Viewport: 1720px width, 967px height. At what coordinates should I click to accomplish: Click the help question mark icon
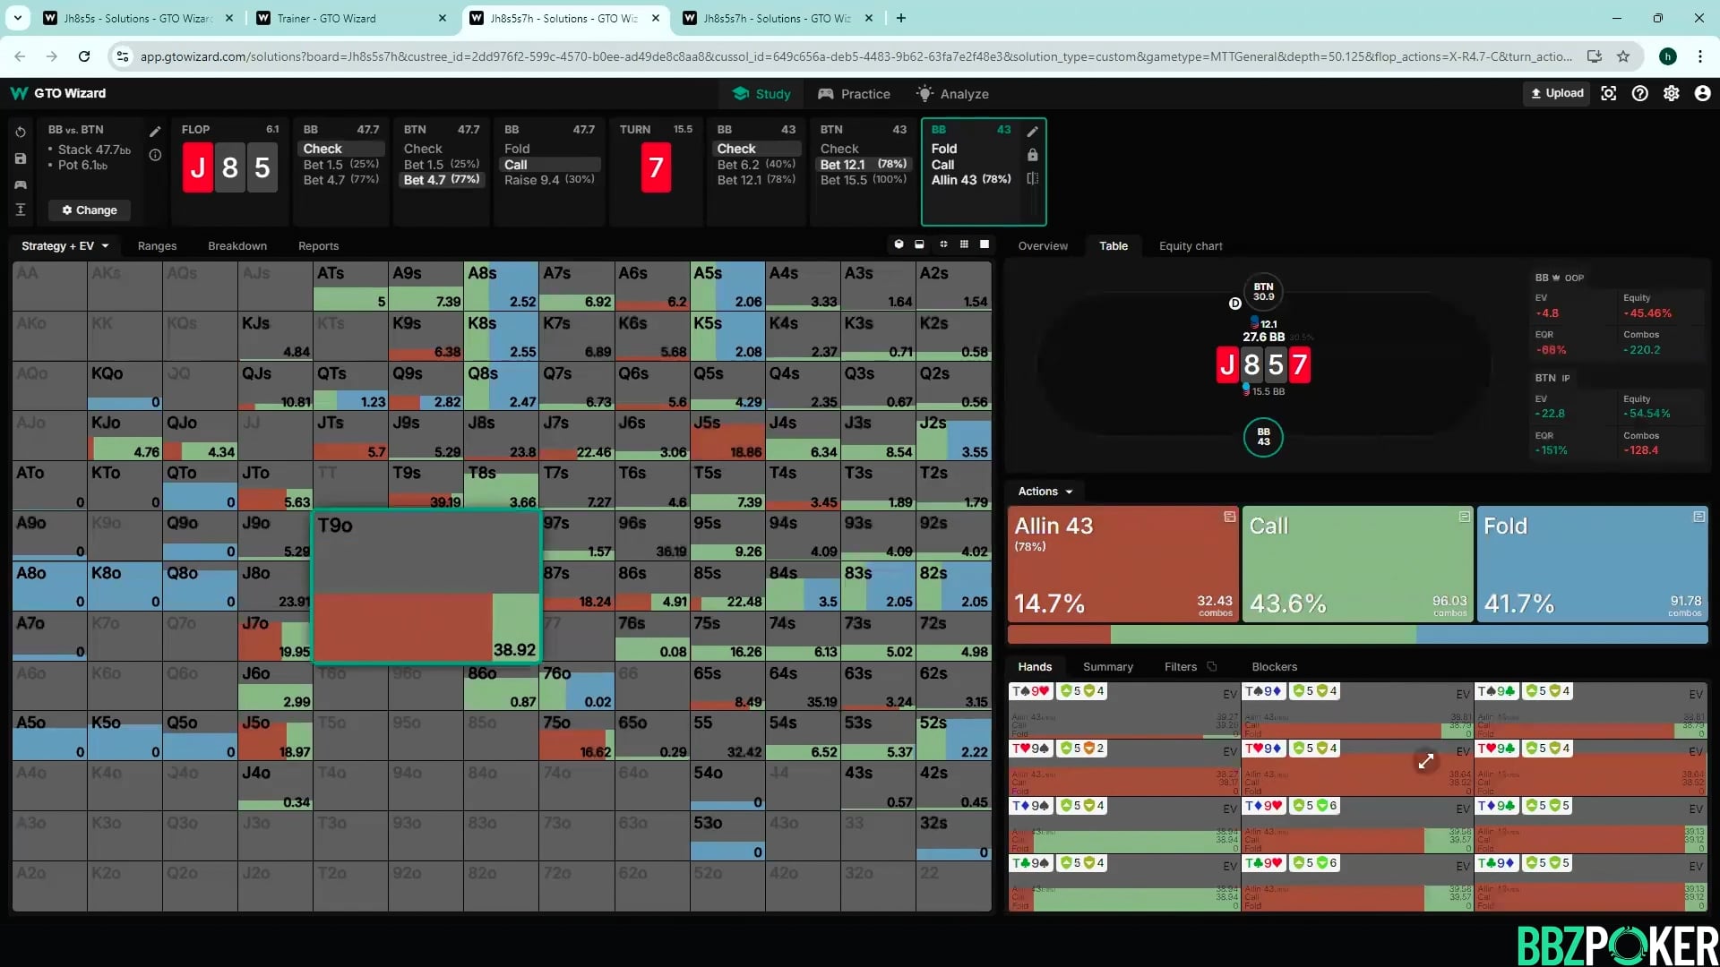click(x=1640, y=92)
